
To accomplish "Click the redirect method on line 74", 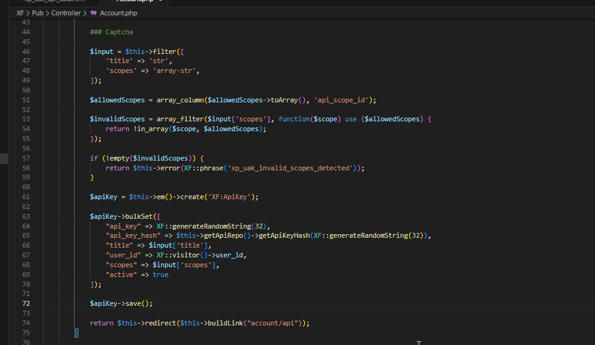I will pyautogui.click(x=160, y=323).
